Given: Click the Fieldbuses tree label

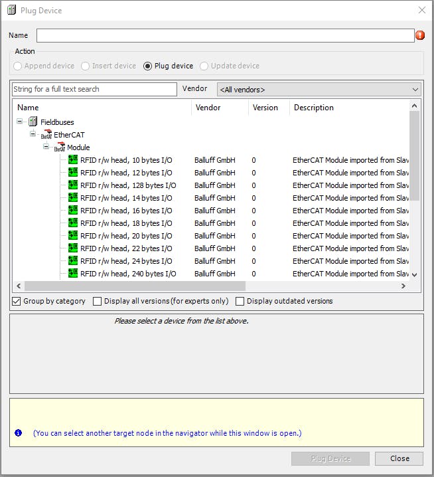Looking at the screenshot, I should [x=57, y=122].
